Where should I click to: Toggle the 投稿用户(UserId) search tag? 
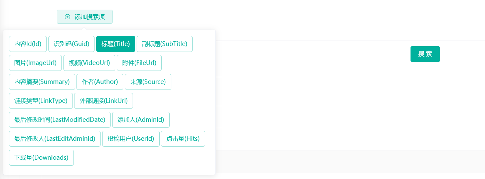tap(131, 139)
